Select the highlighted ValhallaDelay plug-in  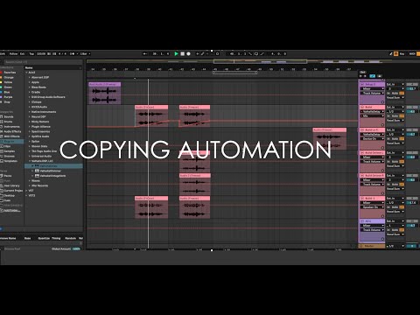[54, 166]
